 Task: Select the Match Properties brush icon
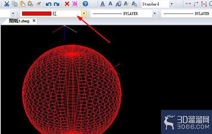coord(38,4)
